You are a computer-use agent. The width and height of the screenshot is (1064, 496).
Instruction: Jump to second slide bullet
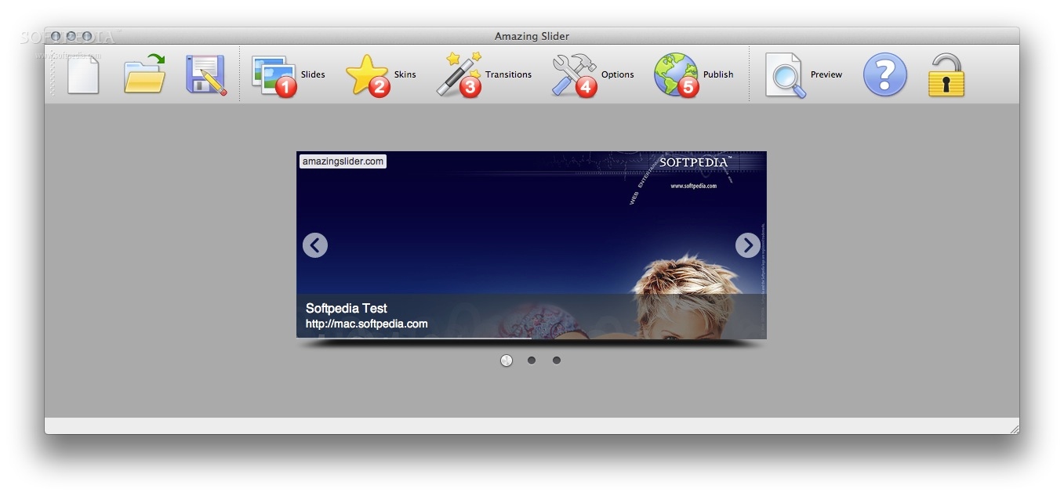coord(532,360)
